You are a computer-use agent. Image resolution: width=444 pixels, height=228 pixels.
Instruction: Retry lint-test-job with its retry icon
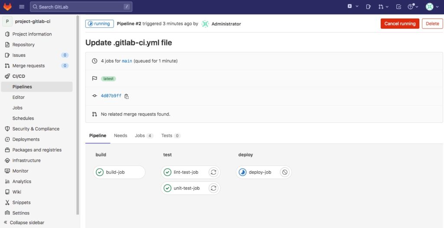213,172
